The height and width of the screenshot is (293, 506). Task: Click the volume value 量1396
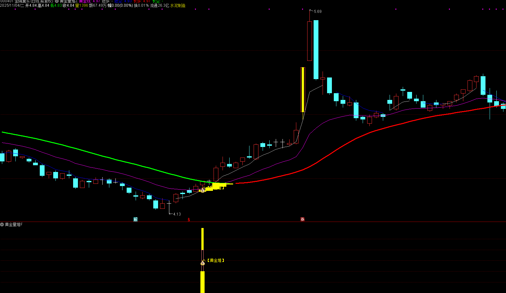tap(81, 5)
